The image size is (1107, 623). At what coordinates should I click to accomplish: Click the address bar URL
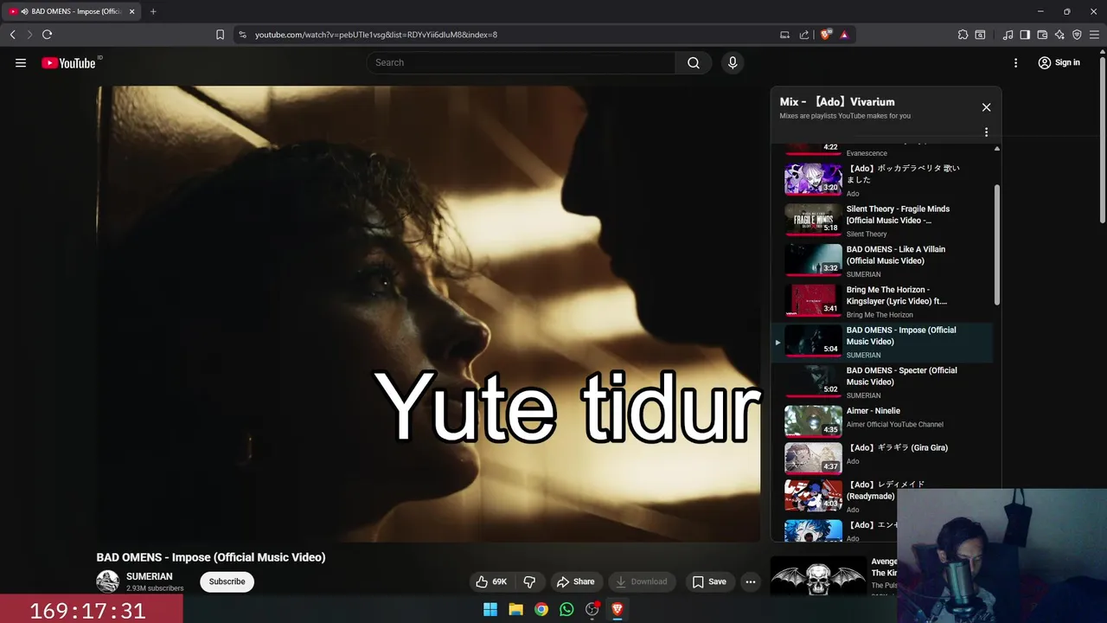[x=376, y=35]
